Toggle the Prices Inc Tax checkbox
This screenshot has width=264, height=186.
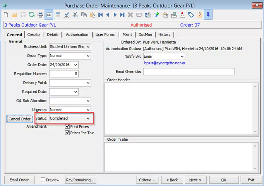[67, 133]
